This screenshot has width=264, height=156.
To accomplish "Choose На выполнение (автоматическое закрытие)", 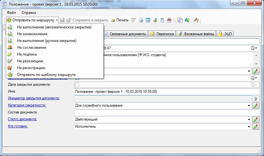I will click(x=55, y=27).
